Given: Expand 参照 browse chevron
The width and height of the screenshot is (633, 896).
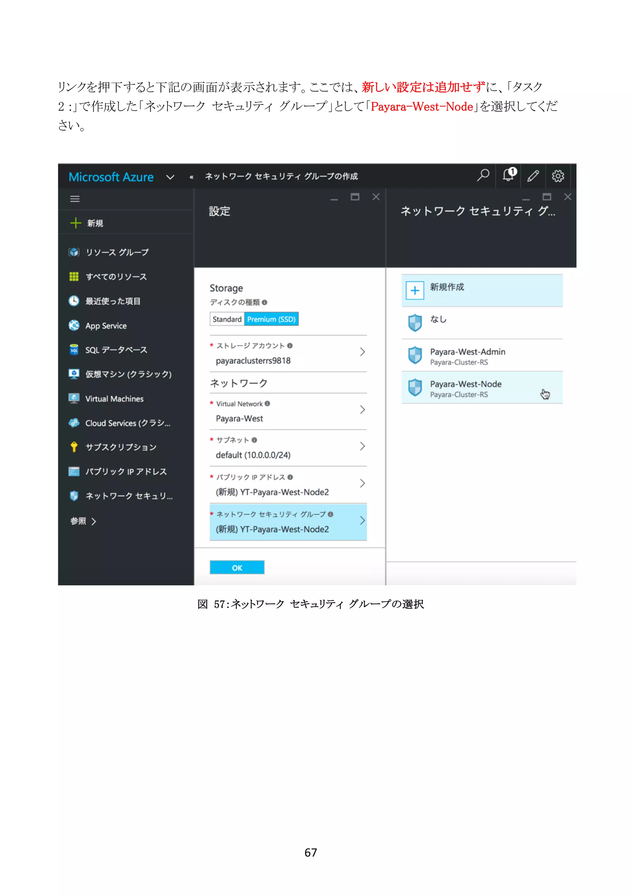Looking at the screenshot, I should pos(94,521).
